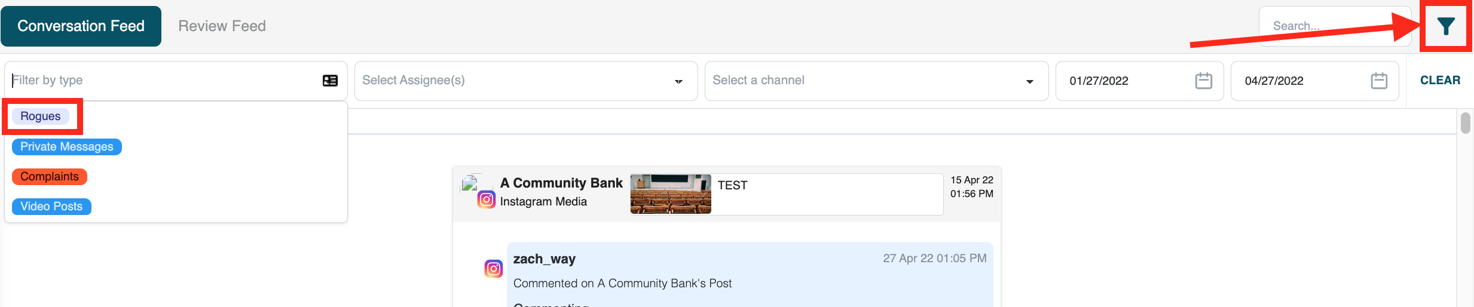Focus the Filter by type field
Viewport: 1474px width, 307px height.
(x=161, y=81)
